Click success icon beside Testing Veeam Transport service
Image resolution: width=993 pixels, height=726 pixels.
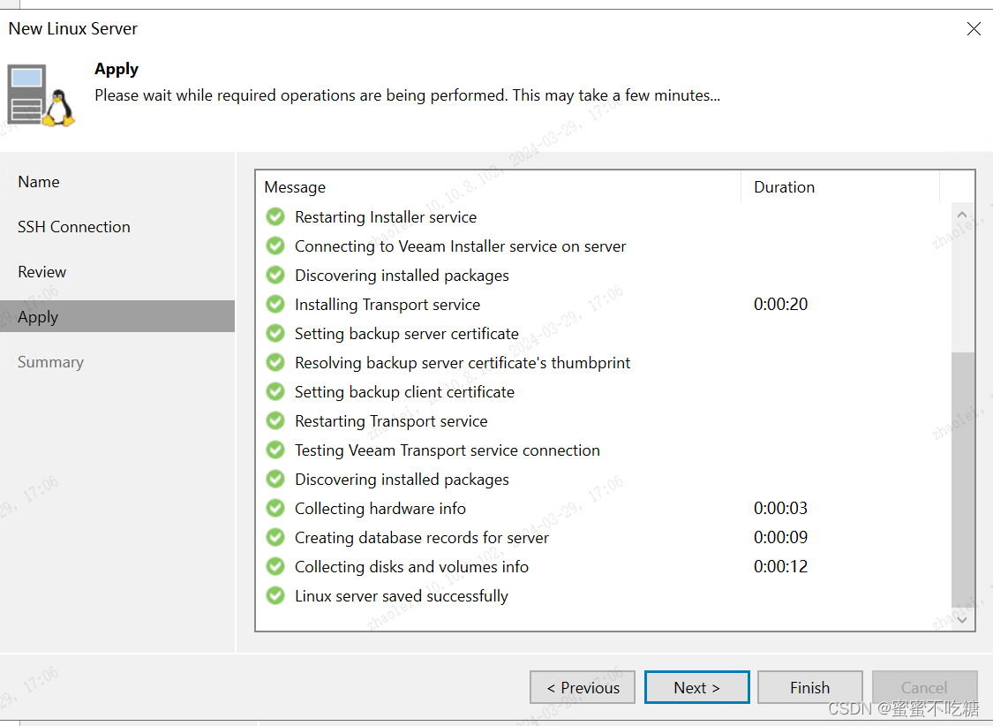pos(275,450)
